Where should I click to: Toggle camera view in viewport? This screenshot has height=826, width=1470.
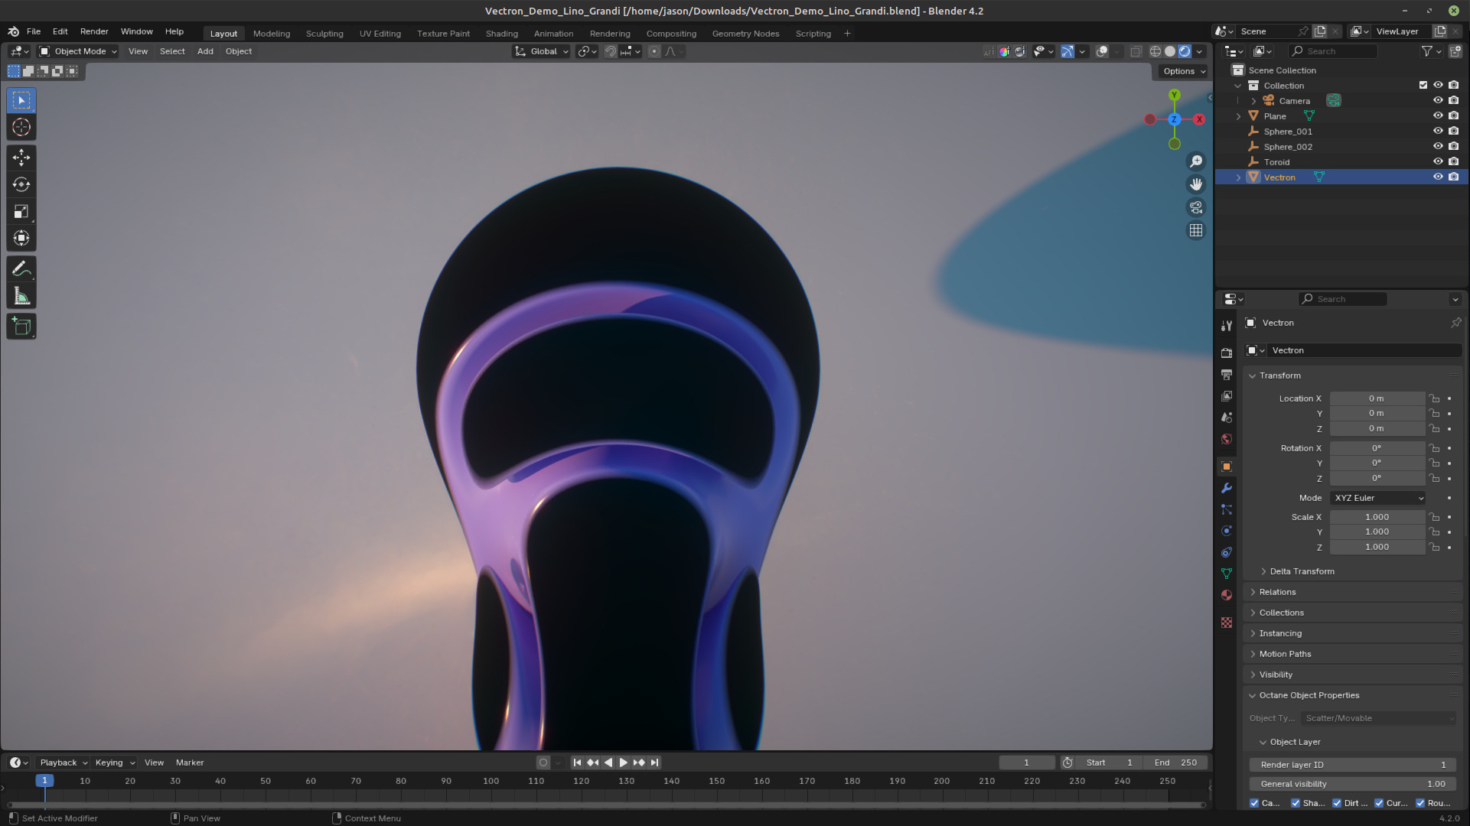click(x=1196, y=207)
